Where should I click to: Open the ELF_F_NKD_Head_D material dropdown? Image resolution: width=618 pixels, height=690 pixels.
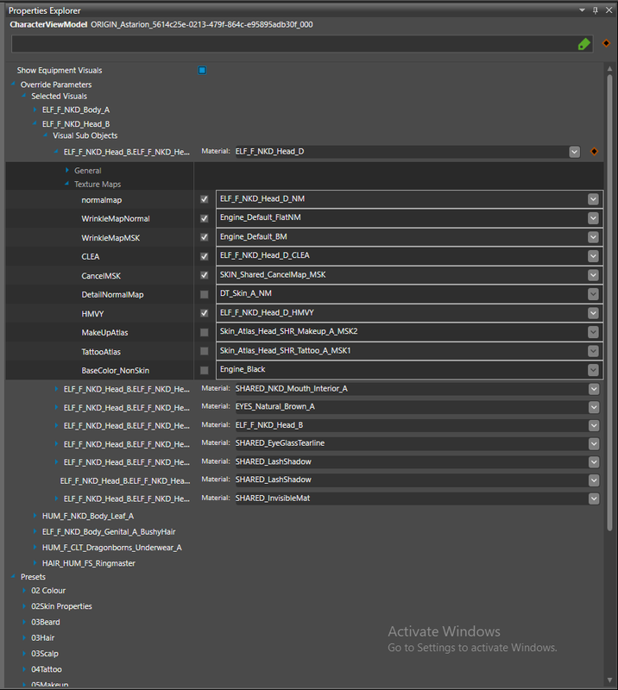pos(574,152)
